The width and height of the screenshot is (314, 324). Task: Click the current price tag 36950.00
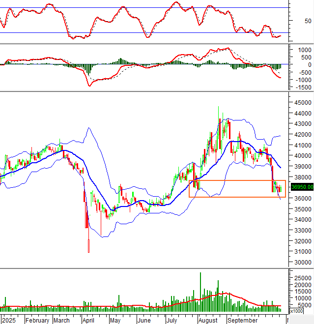(300, 187)
